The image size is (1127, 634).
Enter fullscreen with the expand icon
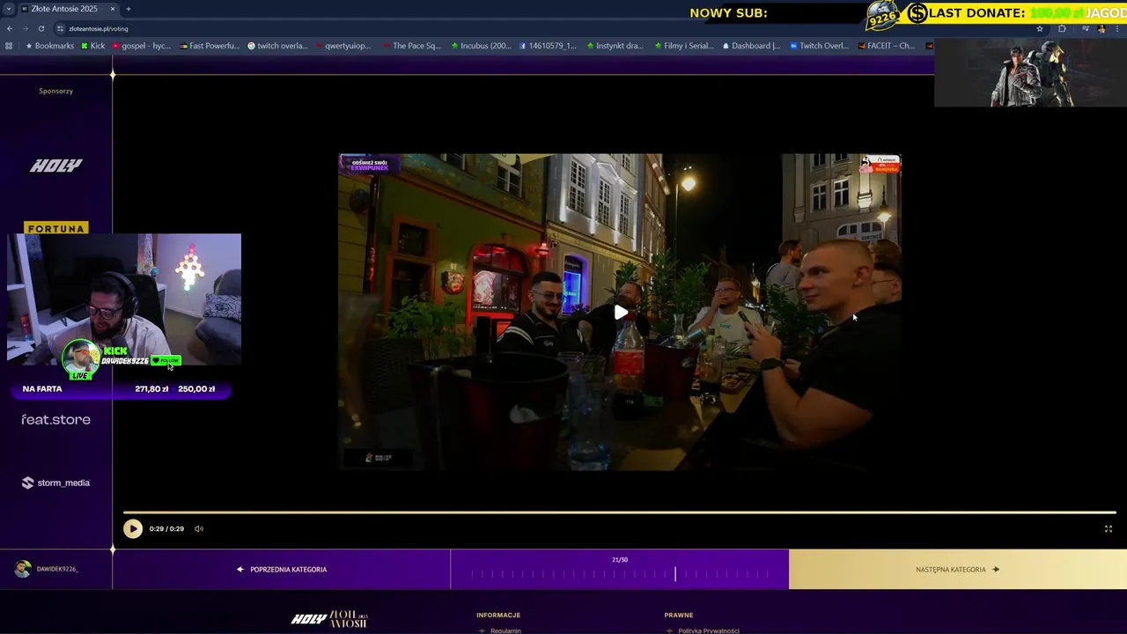pyautogui.click(x=1109, y=528)
